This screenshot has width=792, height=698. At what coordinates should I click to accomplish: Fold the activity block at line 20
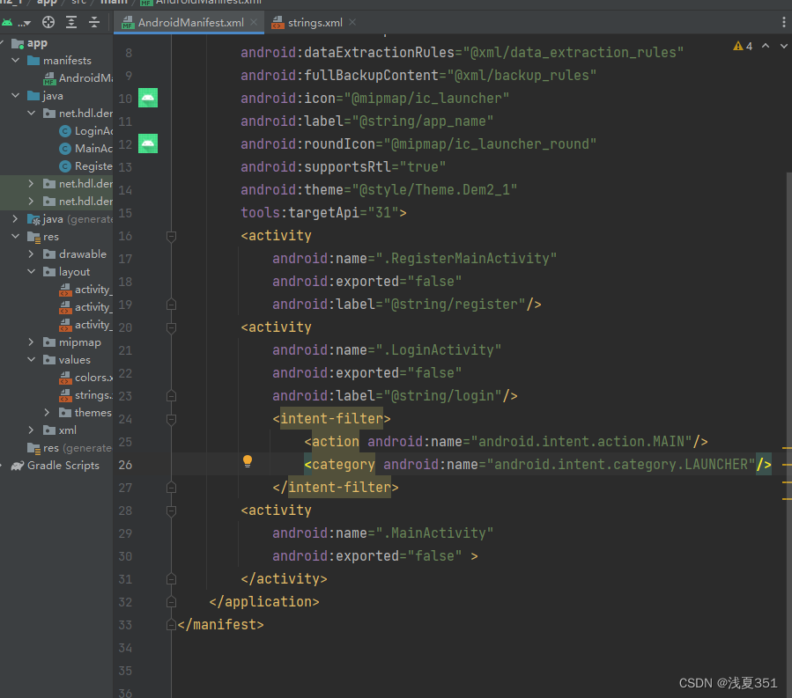(x=171, y=328)
